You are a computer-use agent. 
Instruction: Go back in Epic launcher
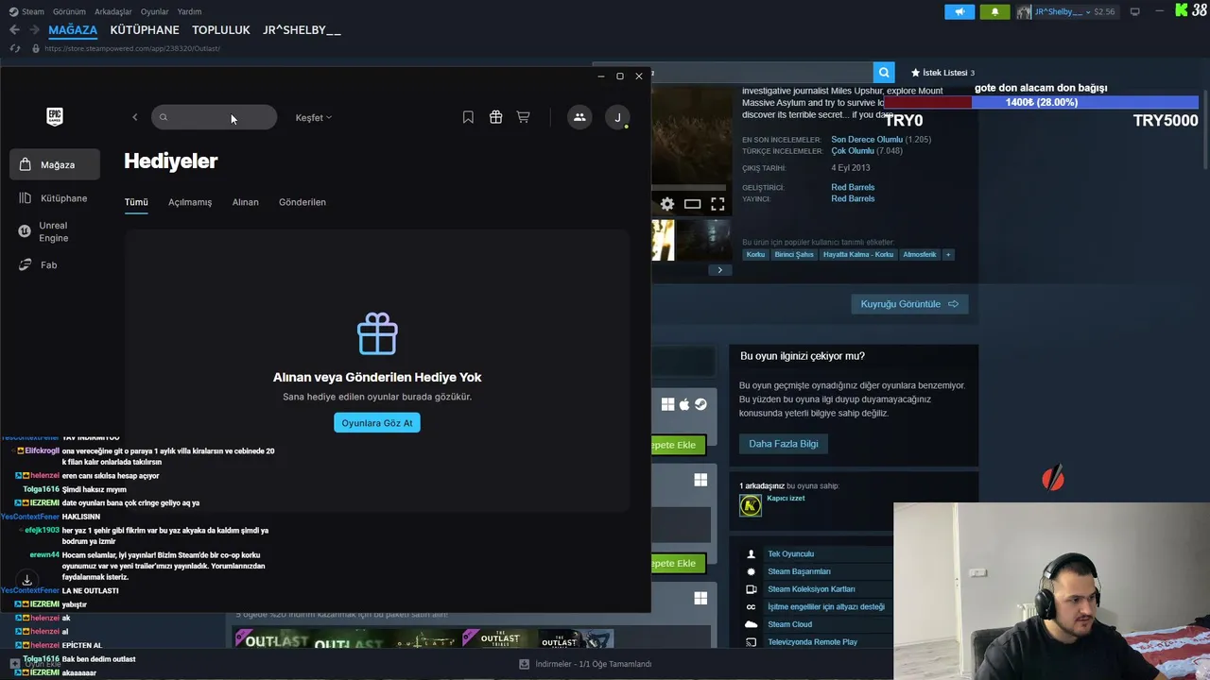134,117
